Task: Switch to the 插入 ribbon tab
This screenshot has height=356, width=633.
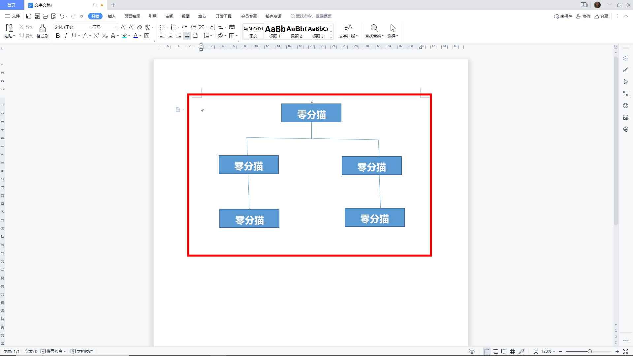Action: [111, 16]
